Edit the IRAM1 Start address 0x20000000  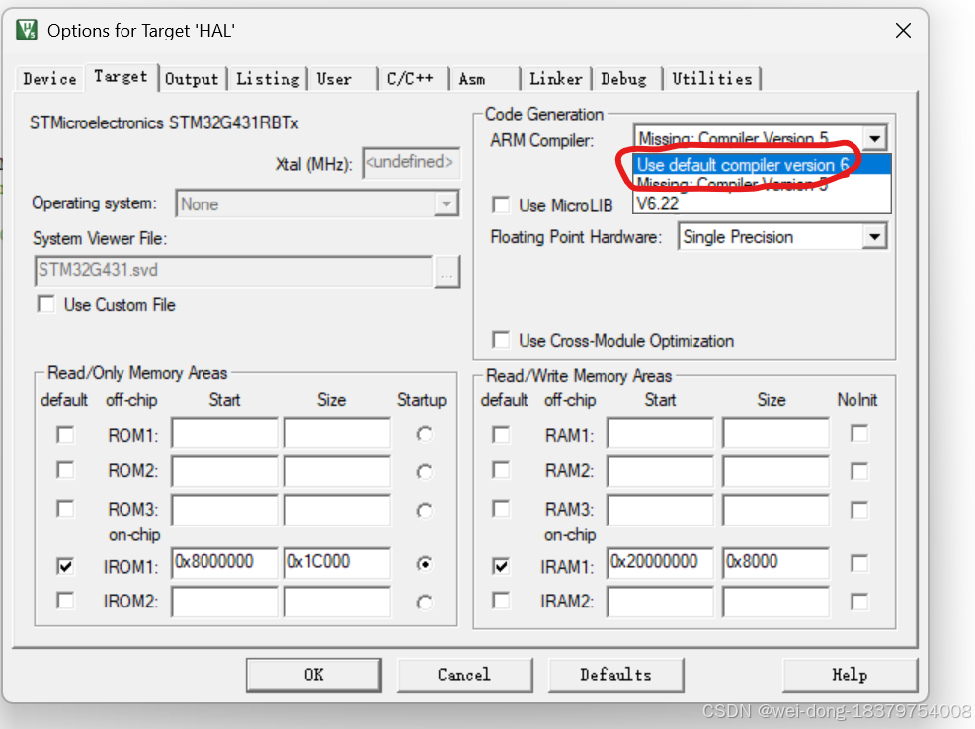660,562
